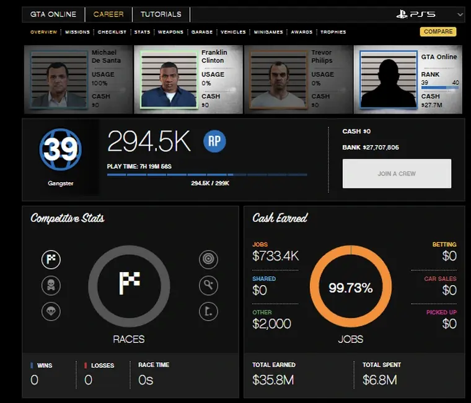Image resolution: width=471 pixels, height=403 pixels.
Task: Click the Play Time 7H 19M 56S text
Action: [139, 166]
